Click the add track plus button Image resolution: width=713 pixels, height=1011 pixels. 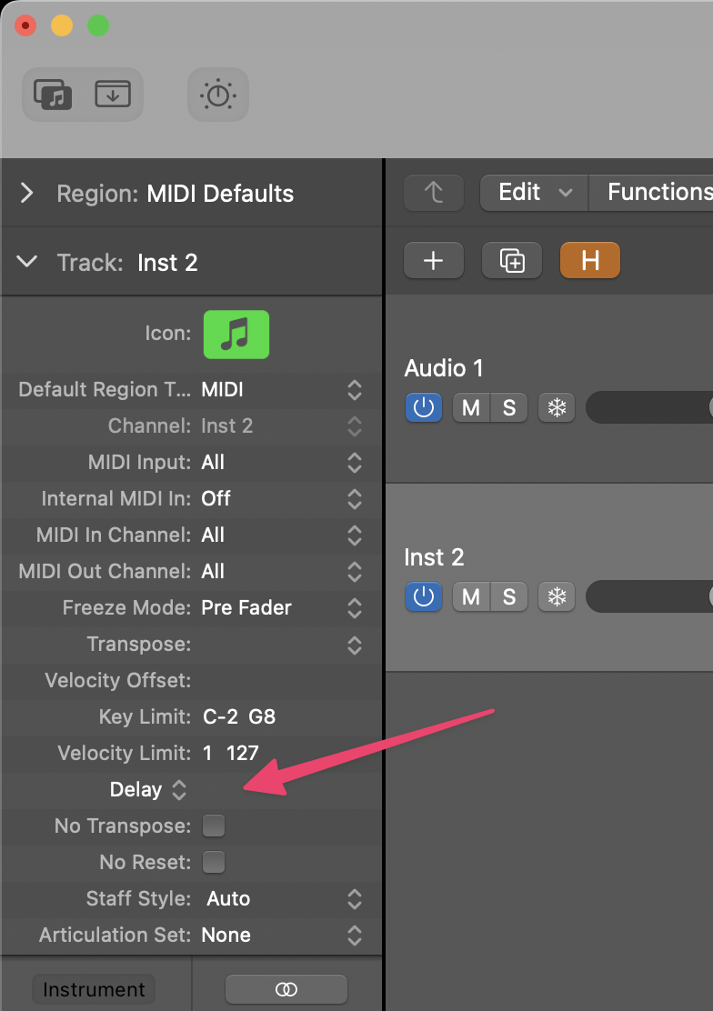[433, 261]
